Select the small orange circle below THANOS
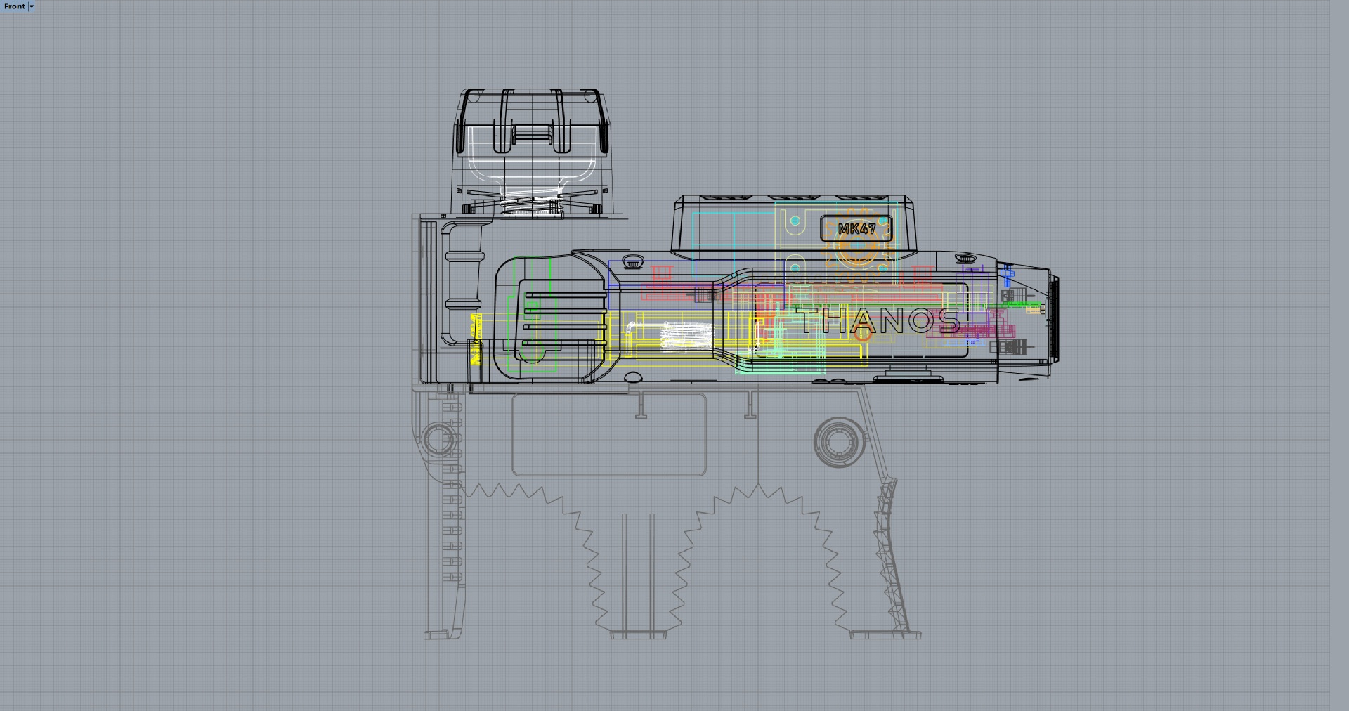 863,334
